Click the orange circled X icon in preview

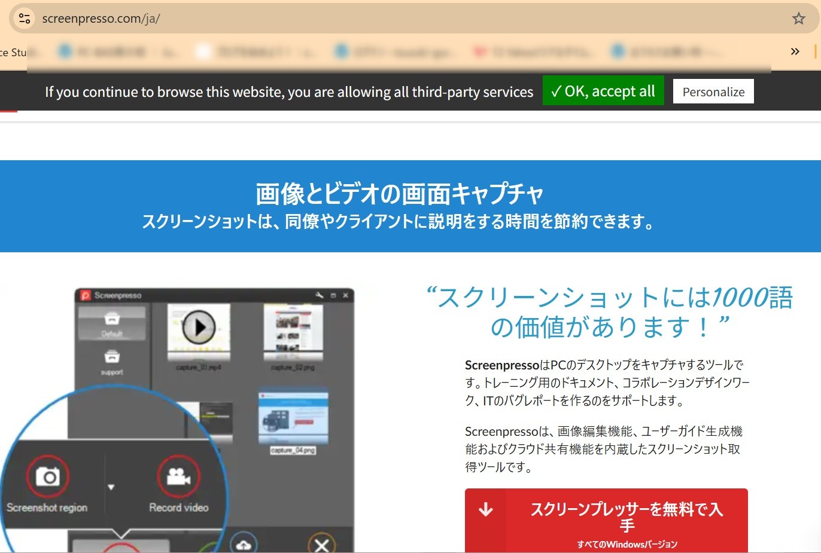(322, 545)
